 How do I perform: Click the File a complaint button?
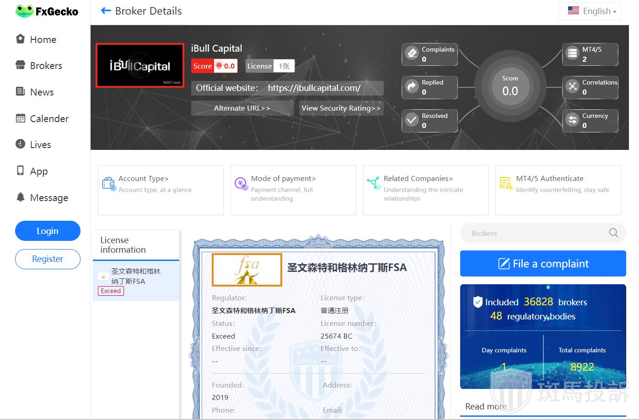coord(543,264)
